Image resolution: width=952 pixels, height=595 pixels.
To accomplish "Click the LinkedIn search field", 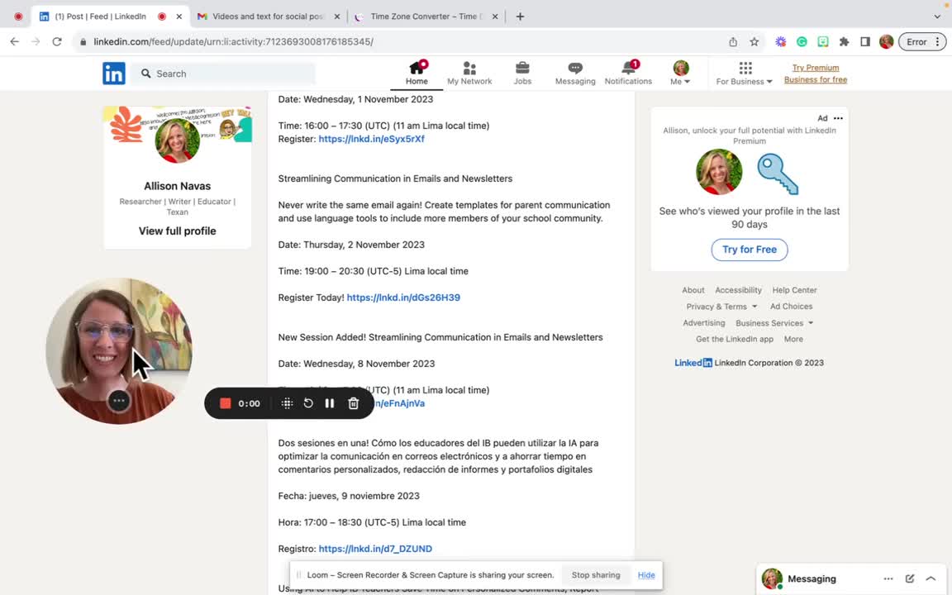I will (223, 74).
